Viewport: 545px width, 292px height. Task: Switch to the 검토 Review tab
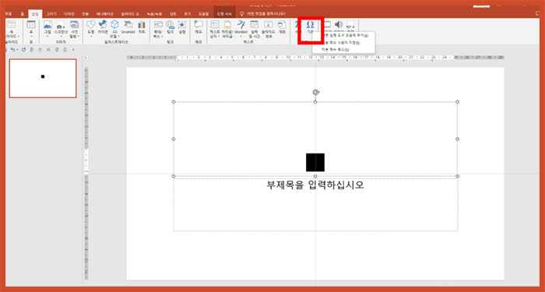click(173, 14)
